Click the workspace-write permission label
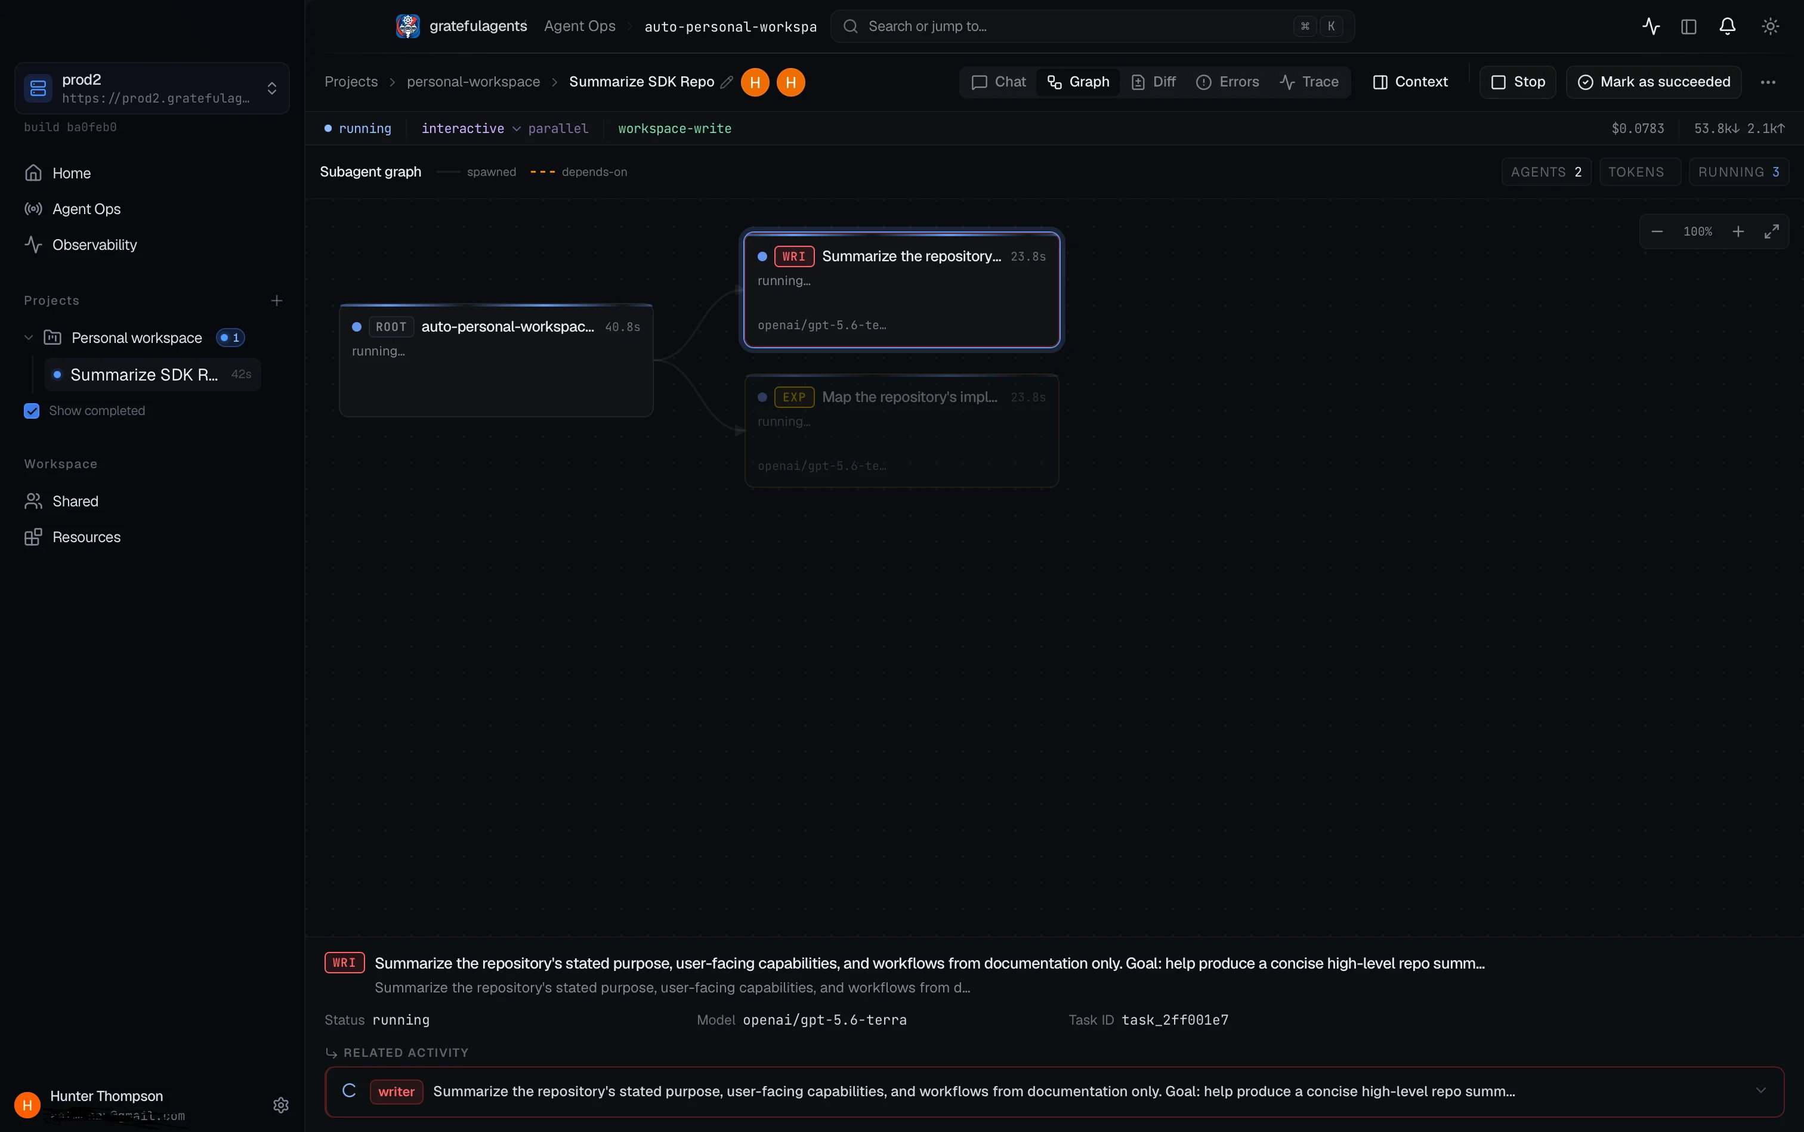The width and height of the screenshot is (1804, 1132). coord(675,129)
